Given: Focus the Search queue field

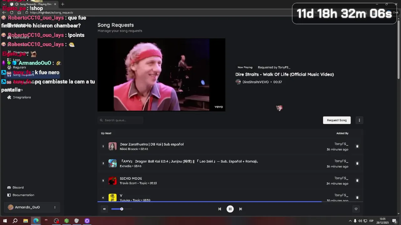Looking at the screenshot, I should pyautogui.click(x=120, y=120).
